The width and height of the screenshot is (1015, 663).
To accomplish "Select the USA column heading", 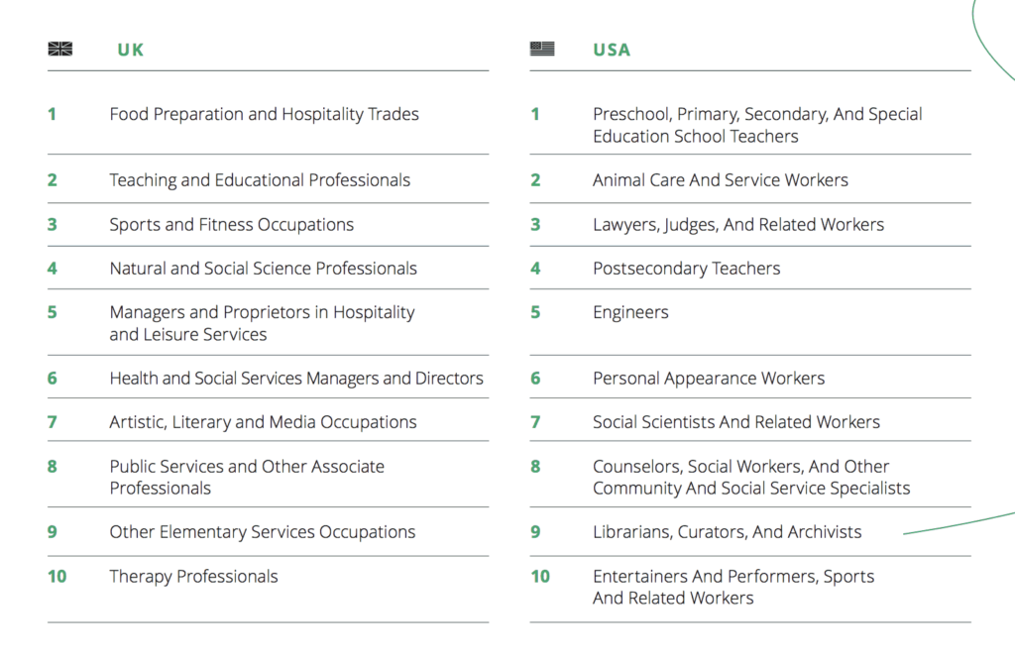I will click(612, 50).
